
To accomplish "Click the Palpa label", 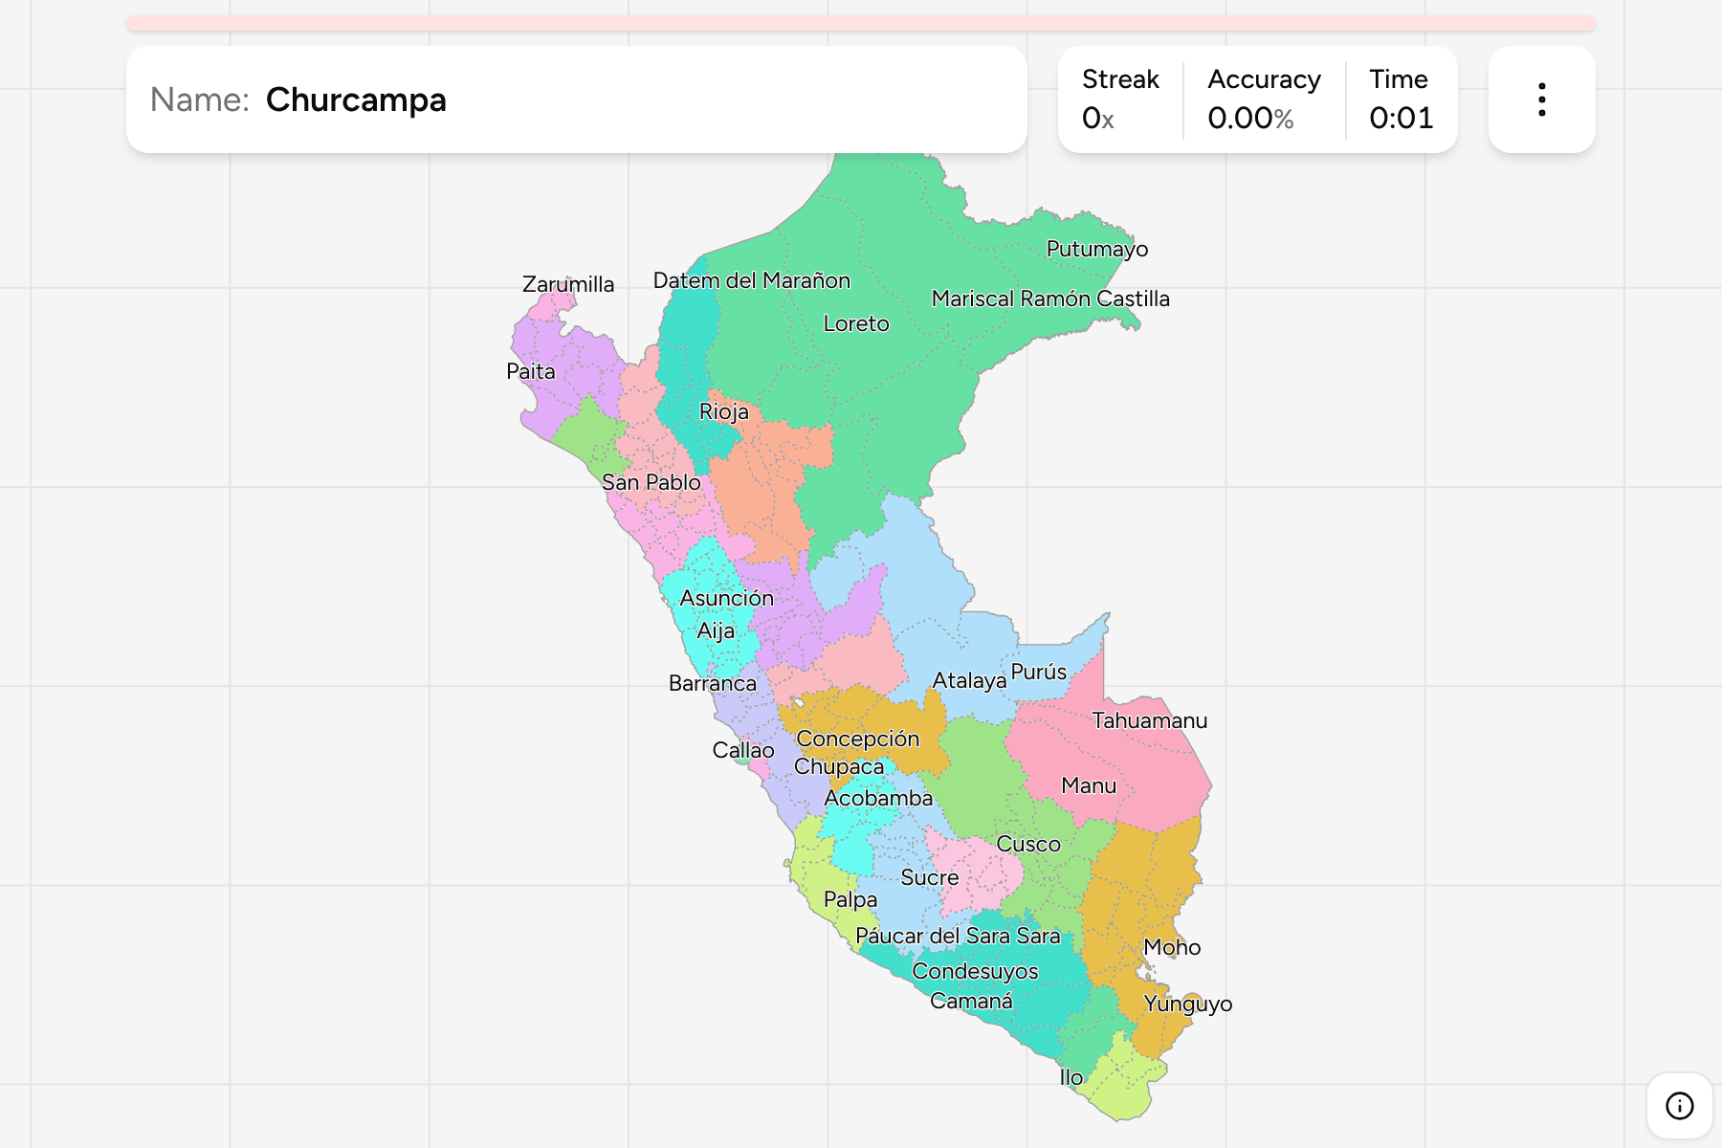I will coord(850,900).
